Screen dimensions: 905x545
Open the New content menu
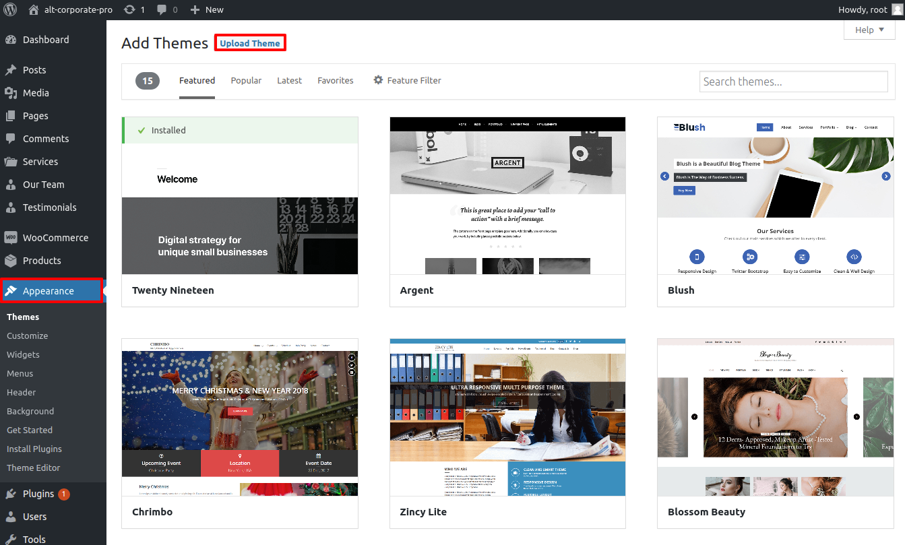[x=206, y=9]
